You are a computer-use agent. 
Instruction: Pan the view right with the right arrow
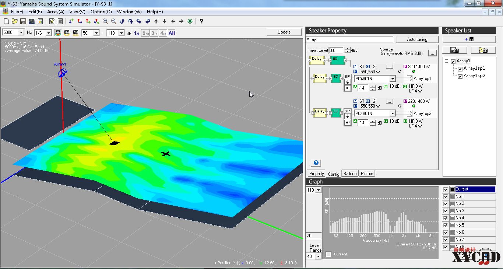click(x=182, y=21)
